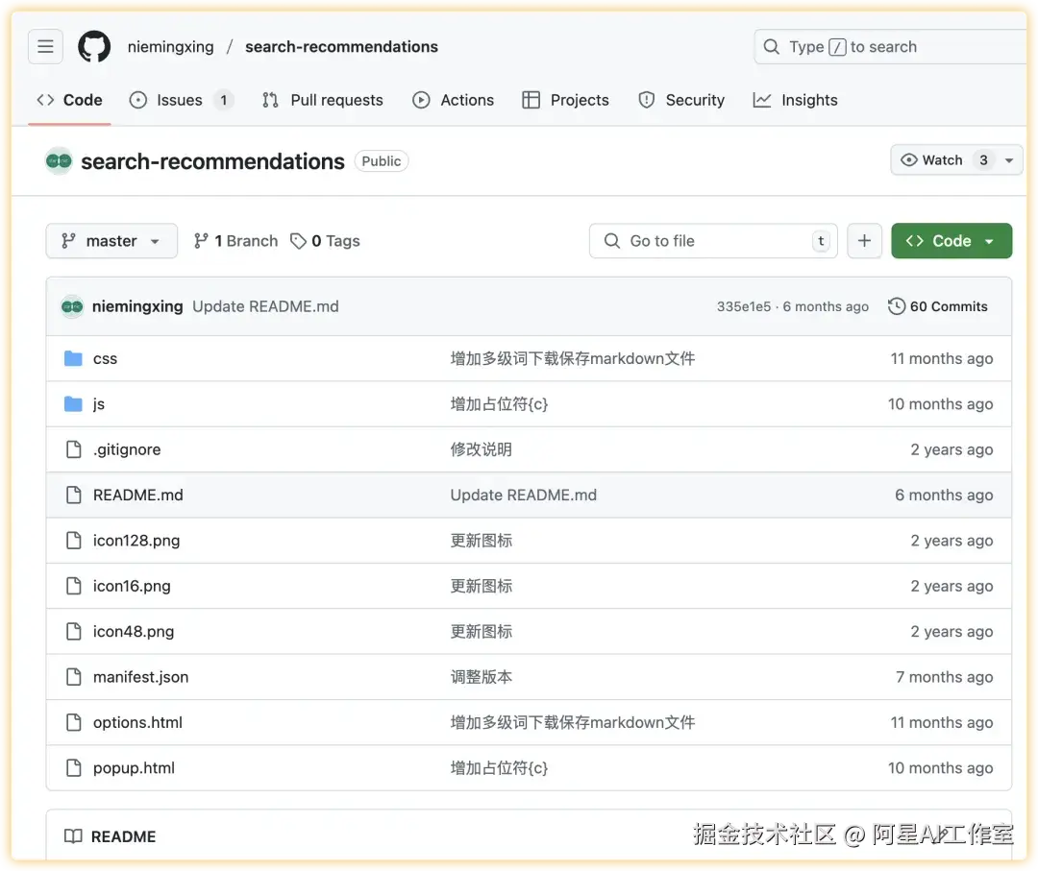The image size is (1038, 871).
Task: Click the icon48.png file icon
Action: [x=73, y=632]
